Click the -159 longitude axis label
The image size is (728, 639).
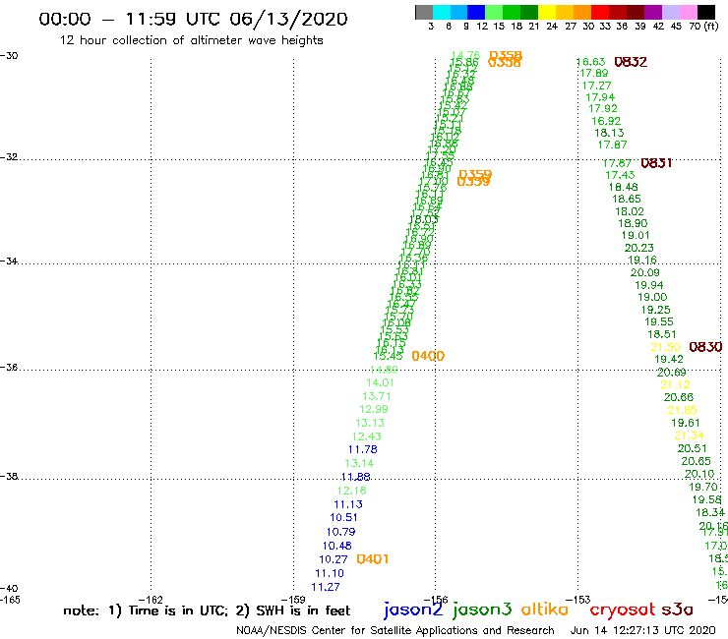click(293, 600)
